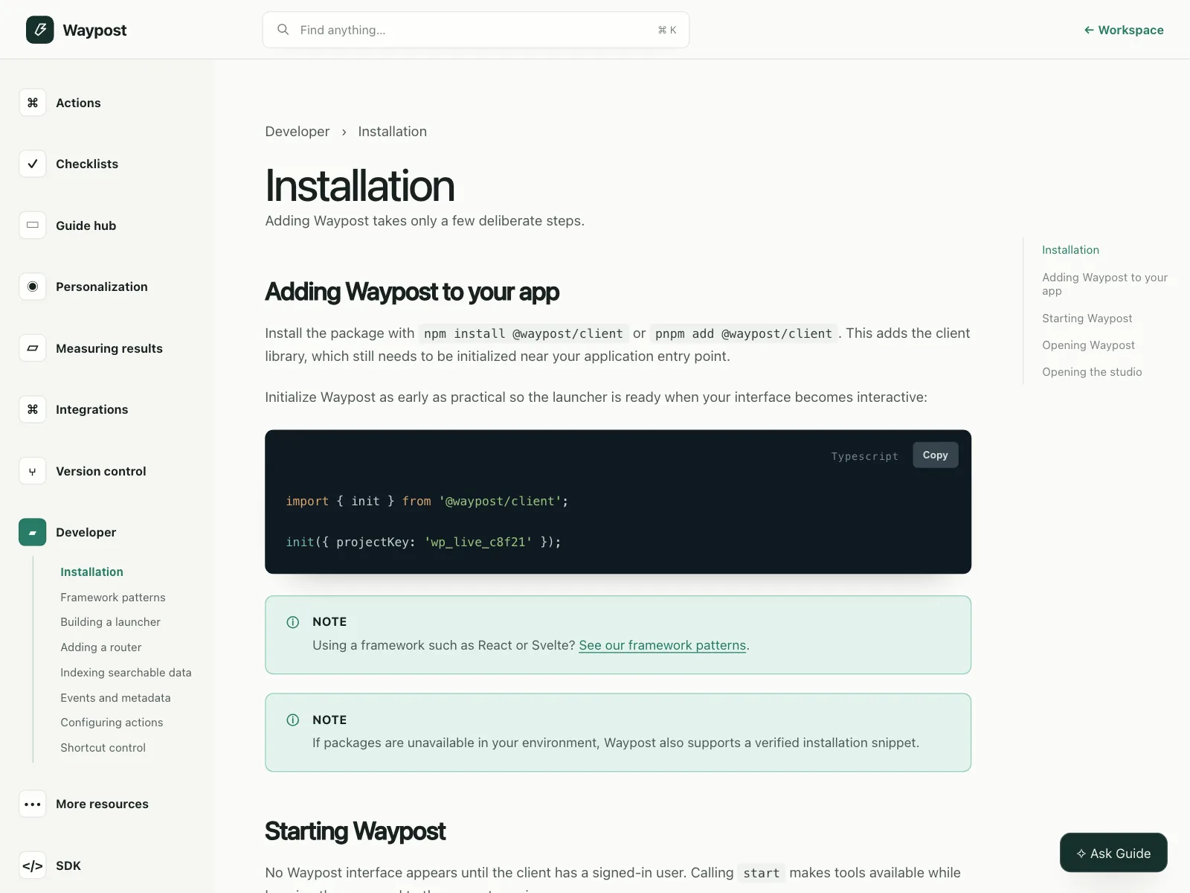Click the Integrations icon

(33, 409)
